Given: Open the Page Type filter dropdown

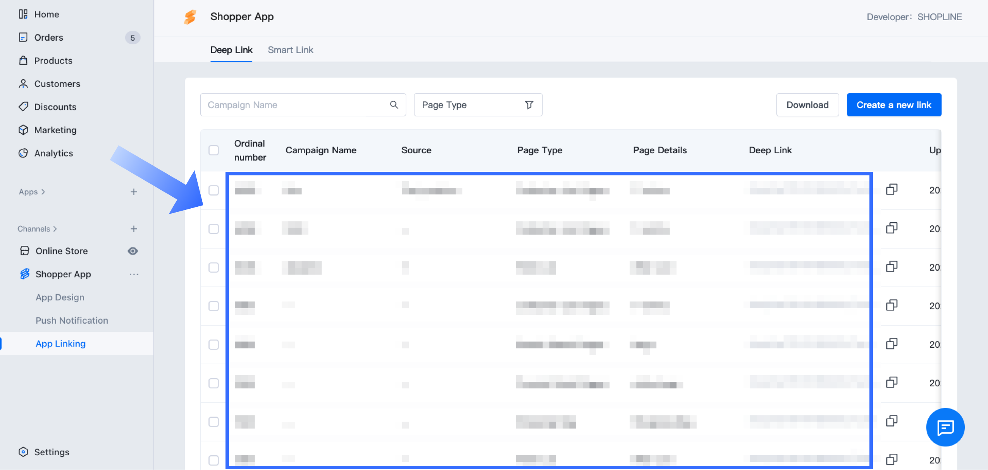Looking at the screenshot, I should tap(477, 105).
